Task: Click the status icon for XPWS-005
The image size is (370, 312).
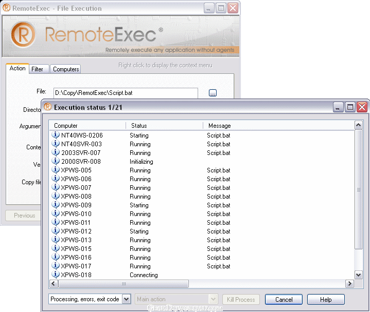Action: tap(56, 170)
